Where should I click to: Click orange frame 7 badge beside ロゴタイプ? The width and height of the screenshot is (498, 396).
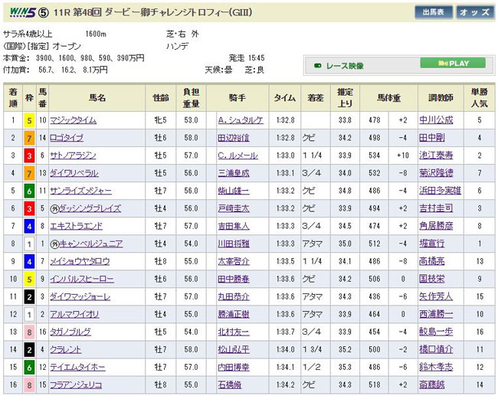pos(29,137)
